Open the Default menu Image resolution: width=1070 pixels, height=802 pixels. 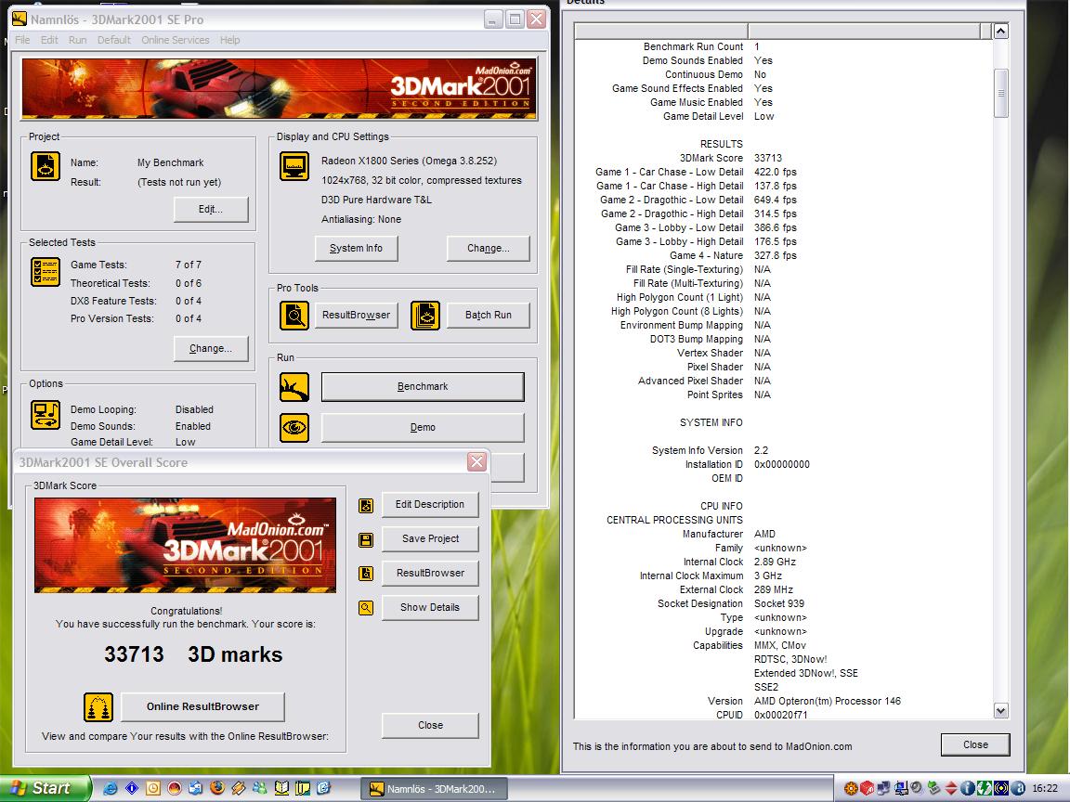point(113,40)
